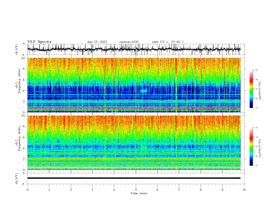Click the "start UT = 23:40: 1" text
275x213 pixels.
168,42
